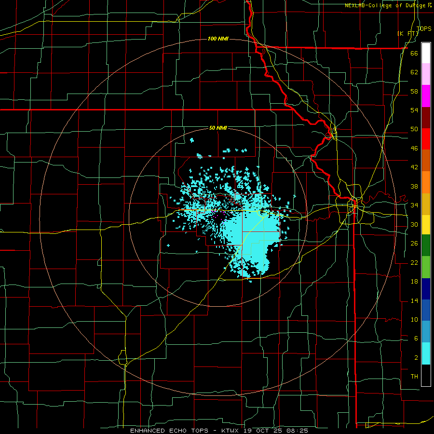The width and height of the screenshot is (434, 434).
Task: Click the navy blue legend swatch
Action: [x=426, y=289]
